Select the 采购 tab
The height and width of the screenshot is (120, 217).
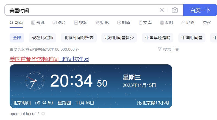166,23
